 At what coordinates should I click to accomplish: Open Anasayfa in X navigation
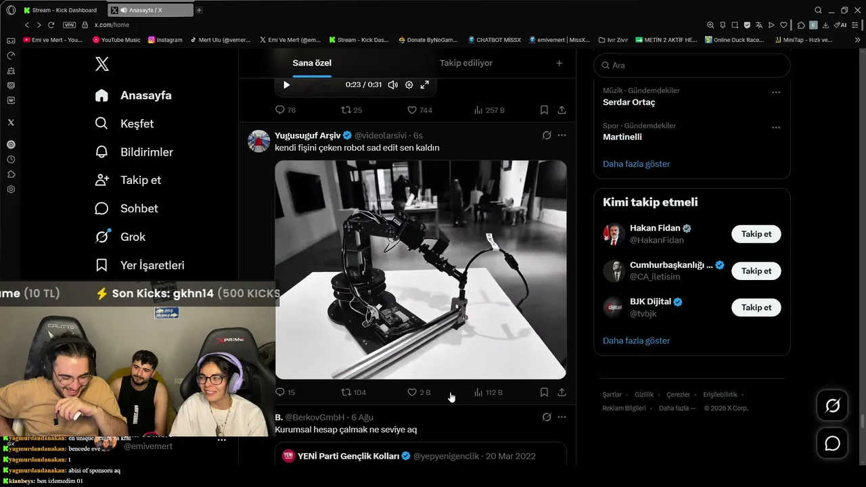(x=133, y=95)
